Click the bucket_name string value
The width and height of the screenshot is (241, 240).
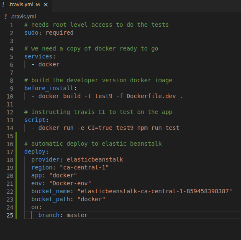pyautogui.click(x=155, y=192)
